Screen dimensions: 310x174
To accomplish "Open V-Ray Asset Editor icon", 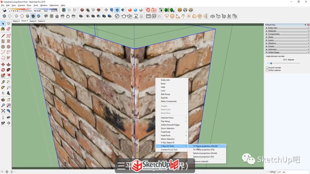I will point(117,16).
